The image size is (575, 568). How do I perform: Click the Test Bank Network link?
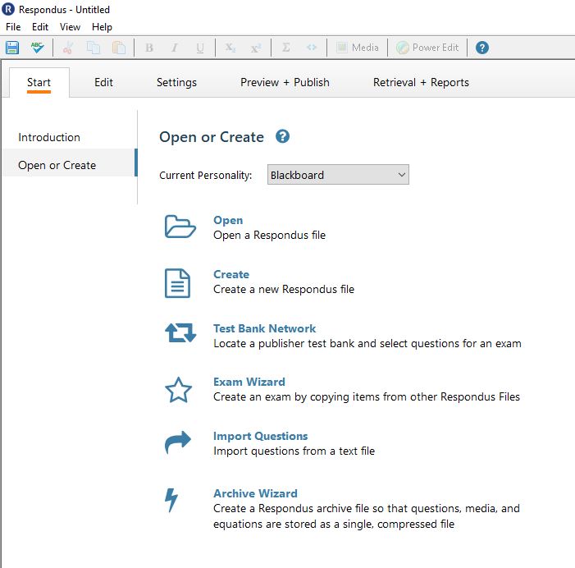pyautogui.click(x=264, y=328)
